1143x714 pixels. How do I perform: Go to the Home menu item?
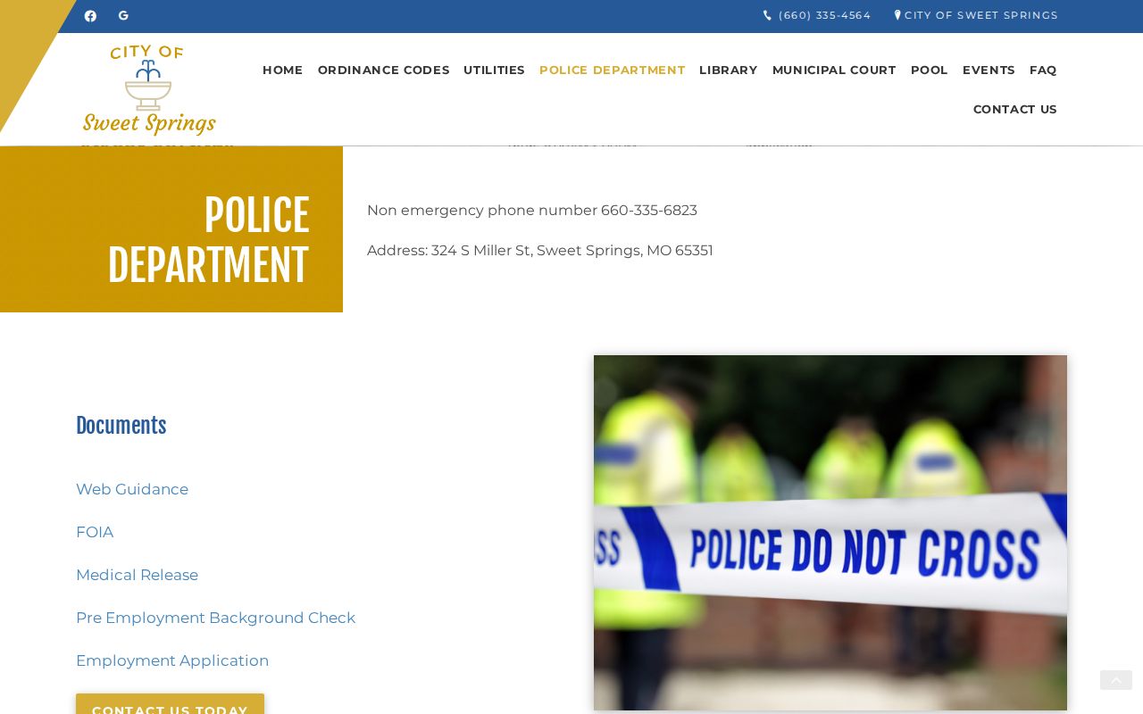coord(282,70)
